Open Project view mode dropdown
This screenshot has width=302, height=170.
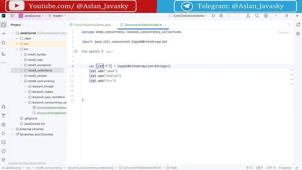(x=17, y=25)
